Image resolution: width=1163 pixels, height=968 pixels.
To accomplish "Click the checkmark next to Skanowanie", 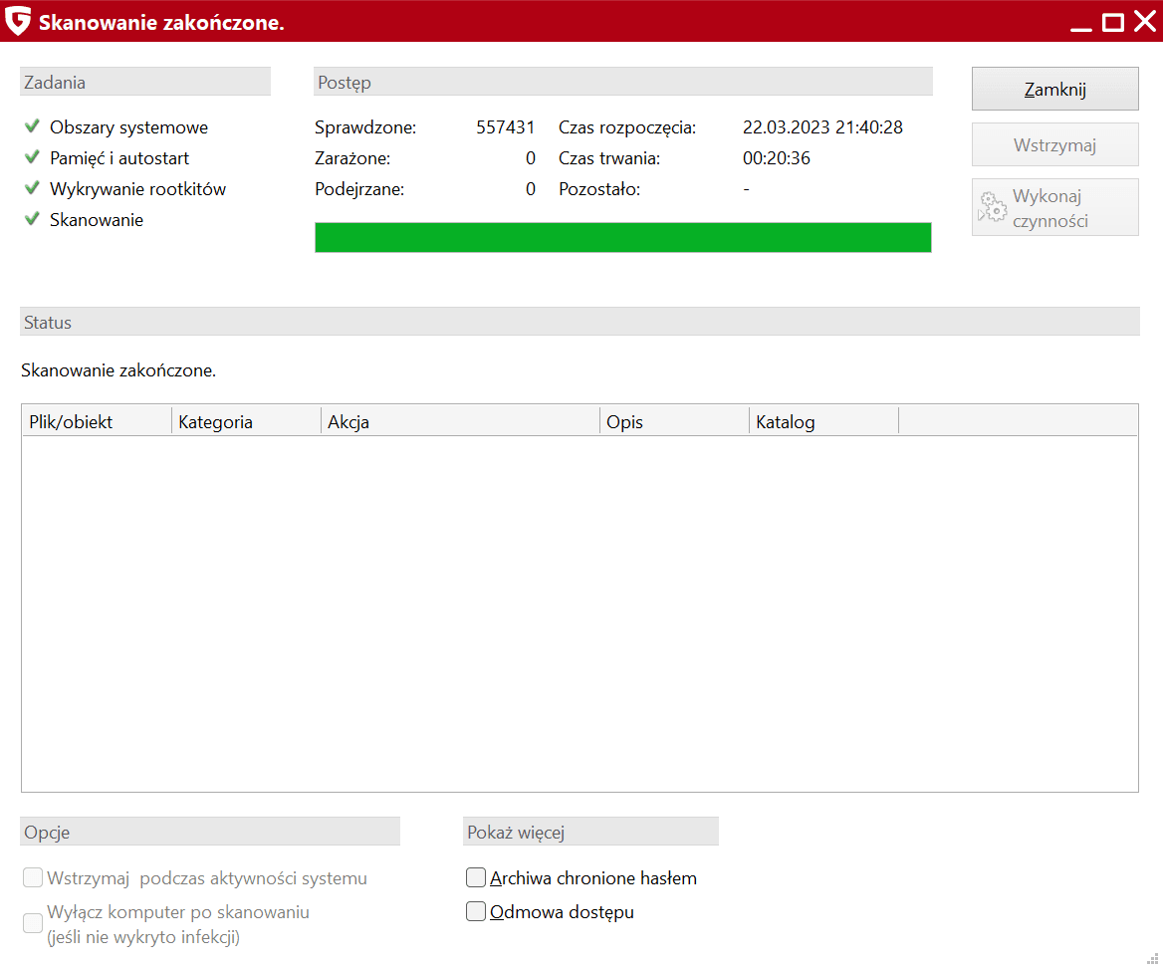I will (x=32, y=219).
